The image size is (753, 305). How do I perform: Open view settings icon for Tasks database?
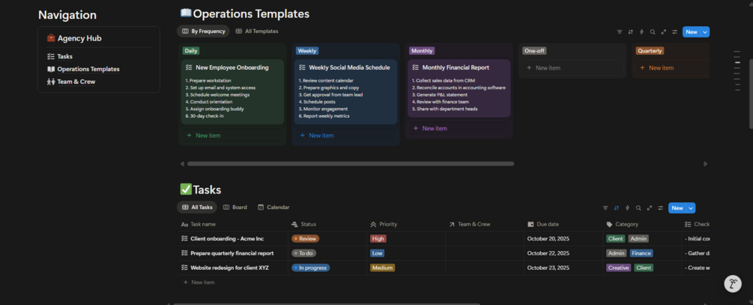[661, 208]
